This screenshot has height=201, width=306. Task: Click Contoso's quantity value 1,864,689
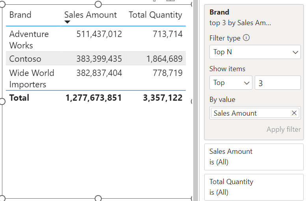click(164, 59)
